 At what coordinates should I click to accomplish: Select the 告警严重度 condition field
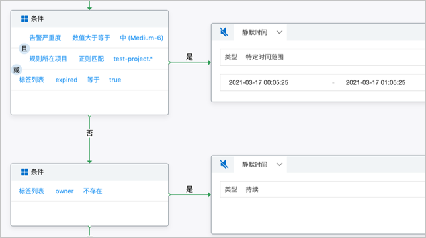tap(45, 38)
